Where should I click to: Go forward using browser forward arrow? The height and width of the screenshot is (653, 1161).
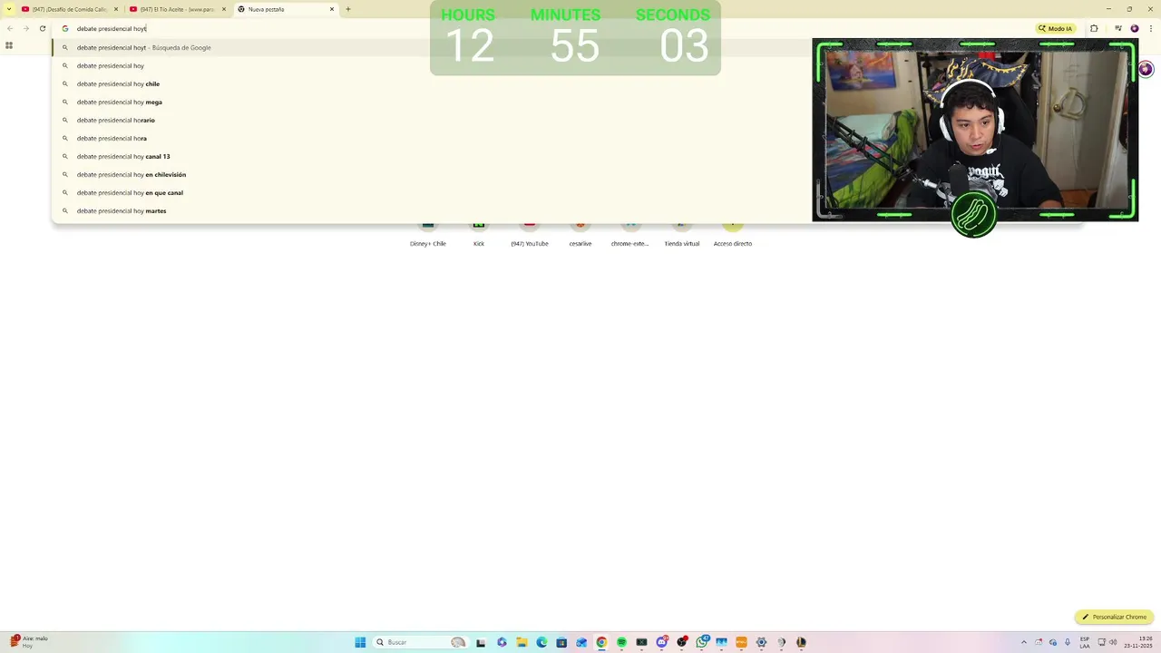(x=25, y=28)
